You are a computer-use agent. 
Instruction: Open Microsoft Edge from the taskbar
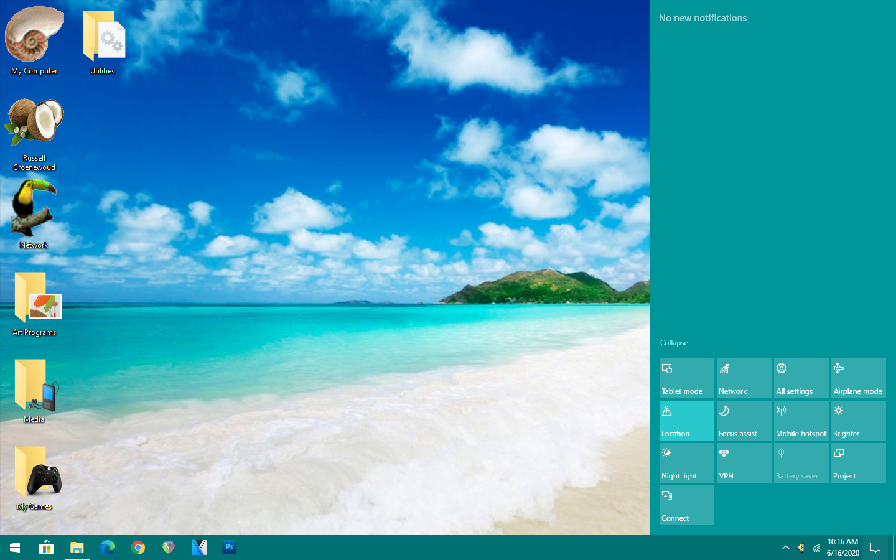108,548
